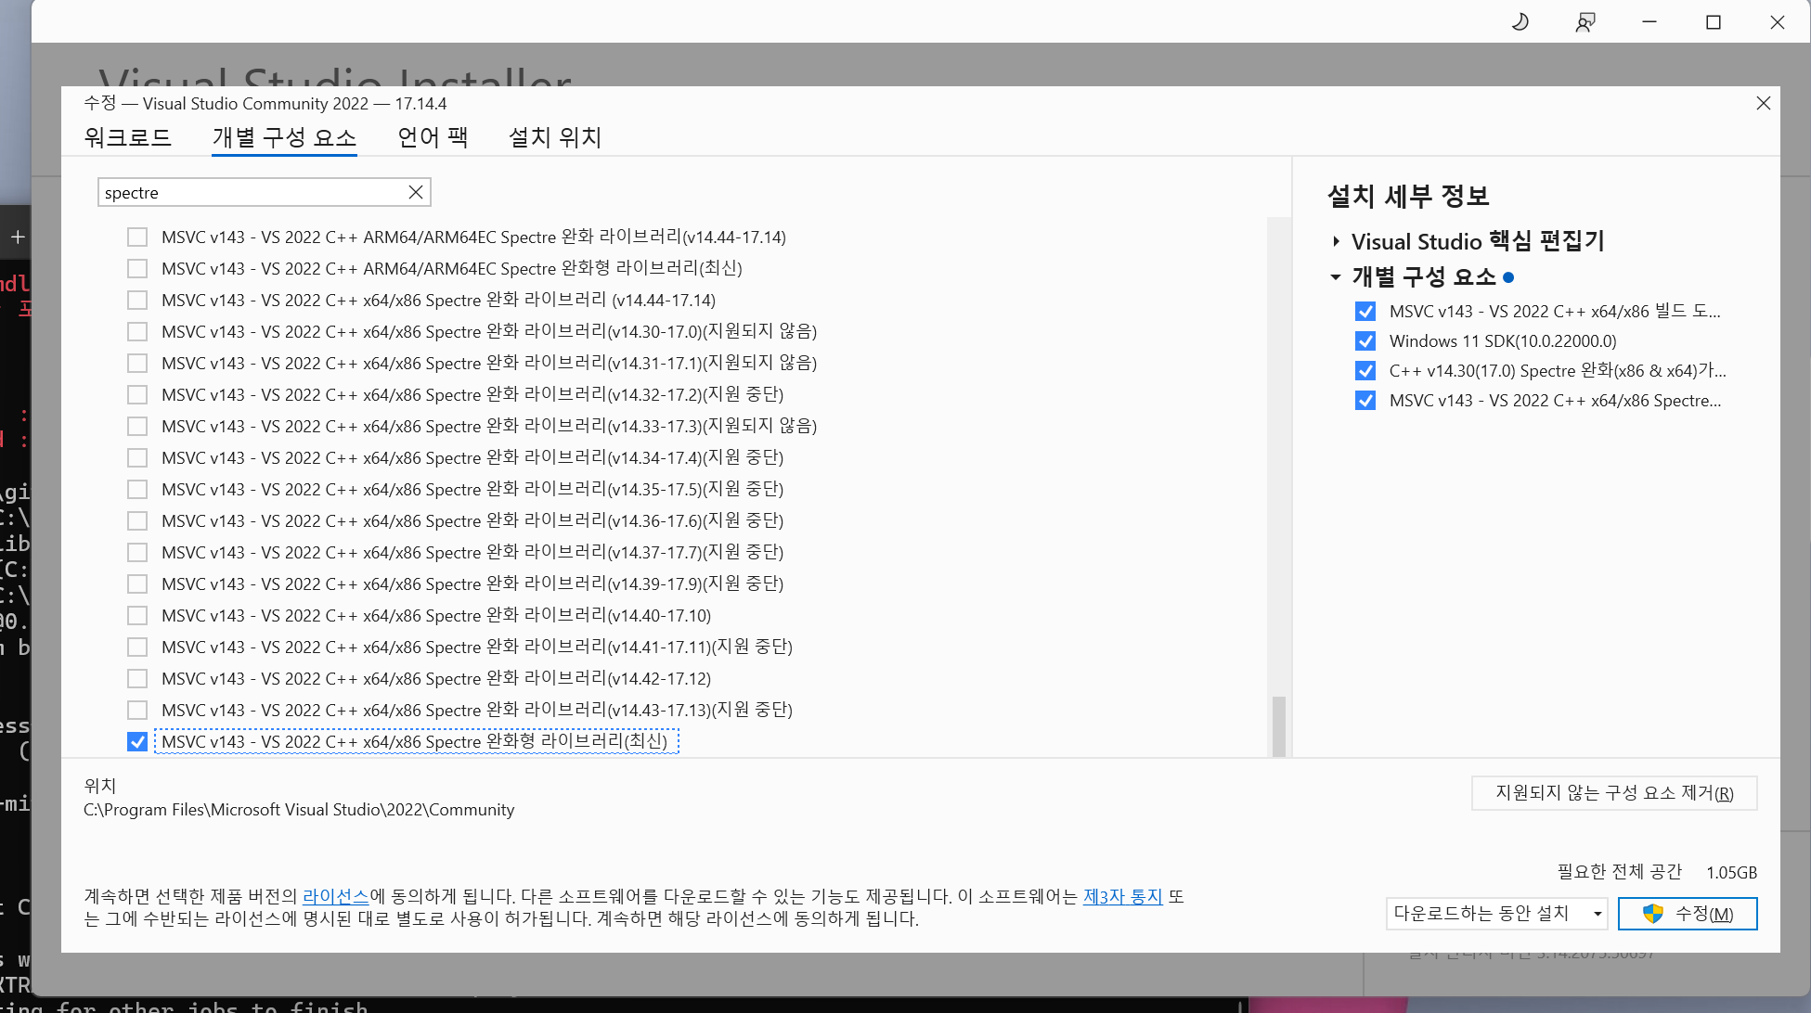Open 언어 팩 tab
The width and height of the screenshot is (1811, 1013).
(433, 137)
